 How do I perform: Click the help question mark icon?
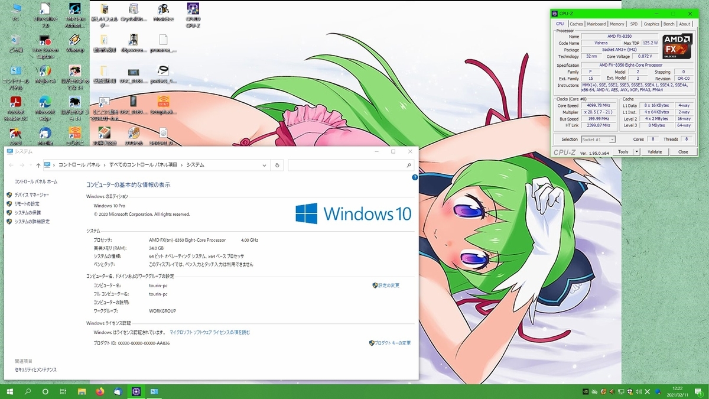415,177
